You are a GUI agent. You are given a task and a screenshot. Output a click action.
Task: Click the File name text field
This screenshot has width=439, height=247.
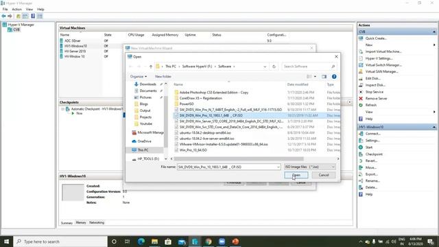(227, 167)
